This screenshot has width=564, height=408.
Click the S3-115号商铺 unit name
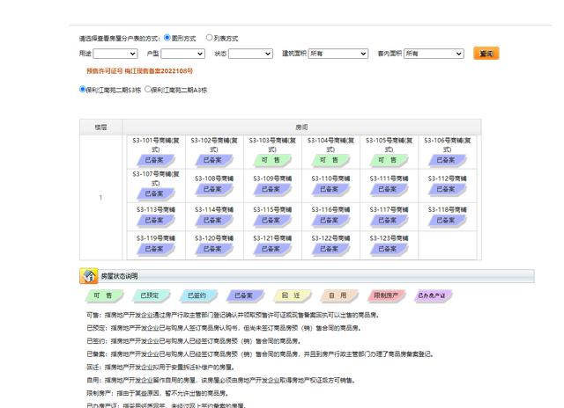coord(272,209)
